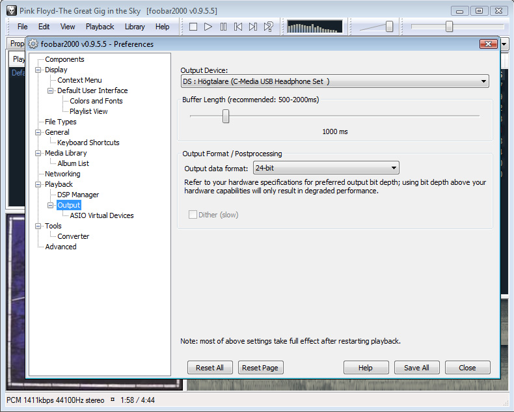Select DSP Manager page
Image resolution: width=514 pixels, height=412 pixels.
78,195
